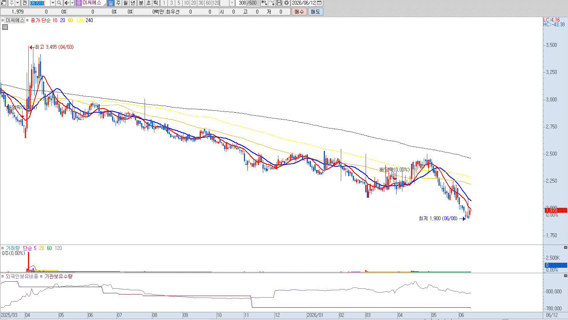Click the data table icon under 이씨에스
The height and width of the screenshot is (320, 568).
pyautogui.click(x=5, y=27)
